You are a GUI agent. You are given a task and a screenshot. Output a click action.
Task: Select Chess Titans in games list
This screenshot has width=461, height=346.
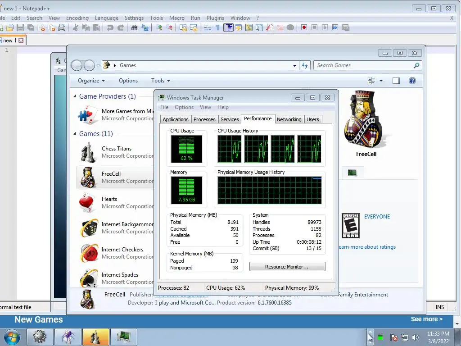[x=115, y=152]
